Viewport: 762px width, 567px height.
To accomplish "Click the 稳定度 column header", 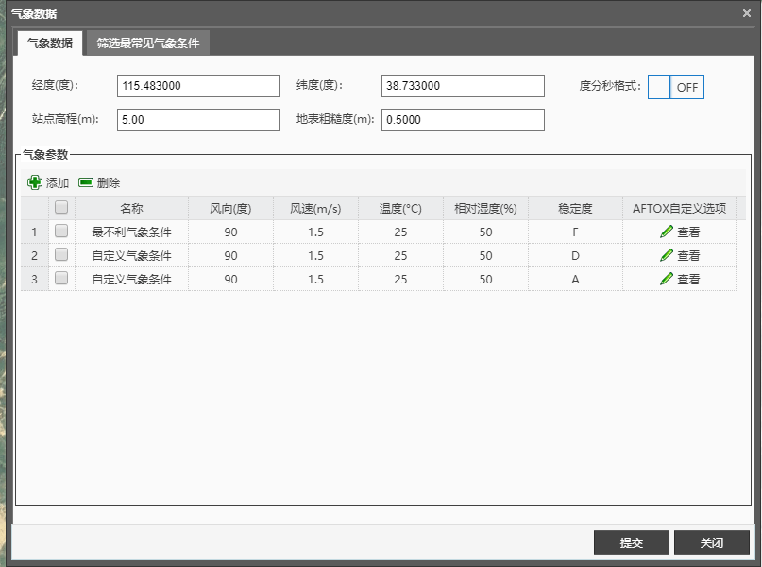I will [x=575, y=208].
